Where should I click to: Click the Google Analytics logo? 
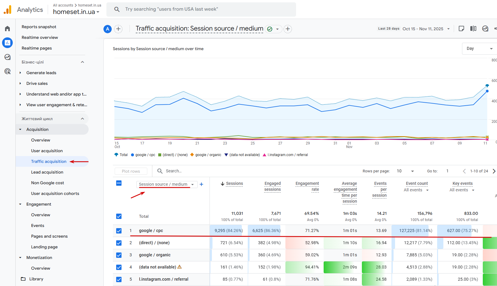point(7,9)
